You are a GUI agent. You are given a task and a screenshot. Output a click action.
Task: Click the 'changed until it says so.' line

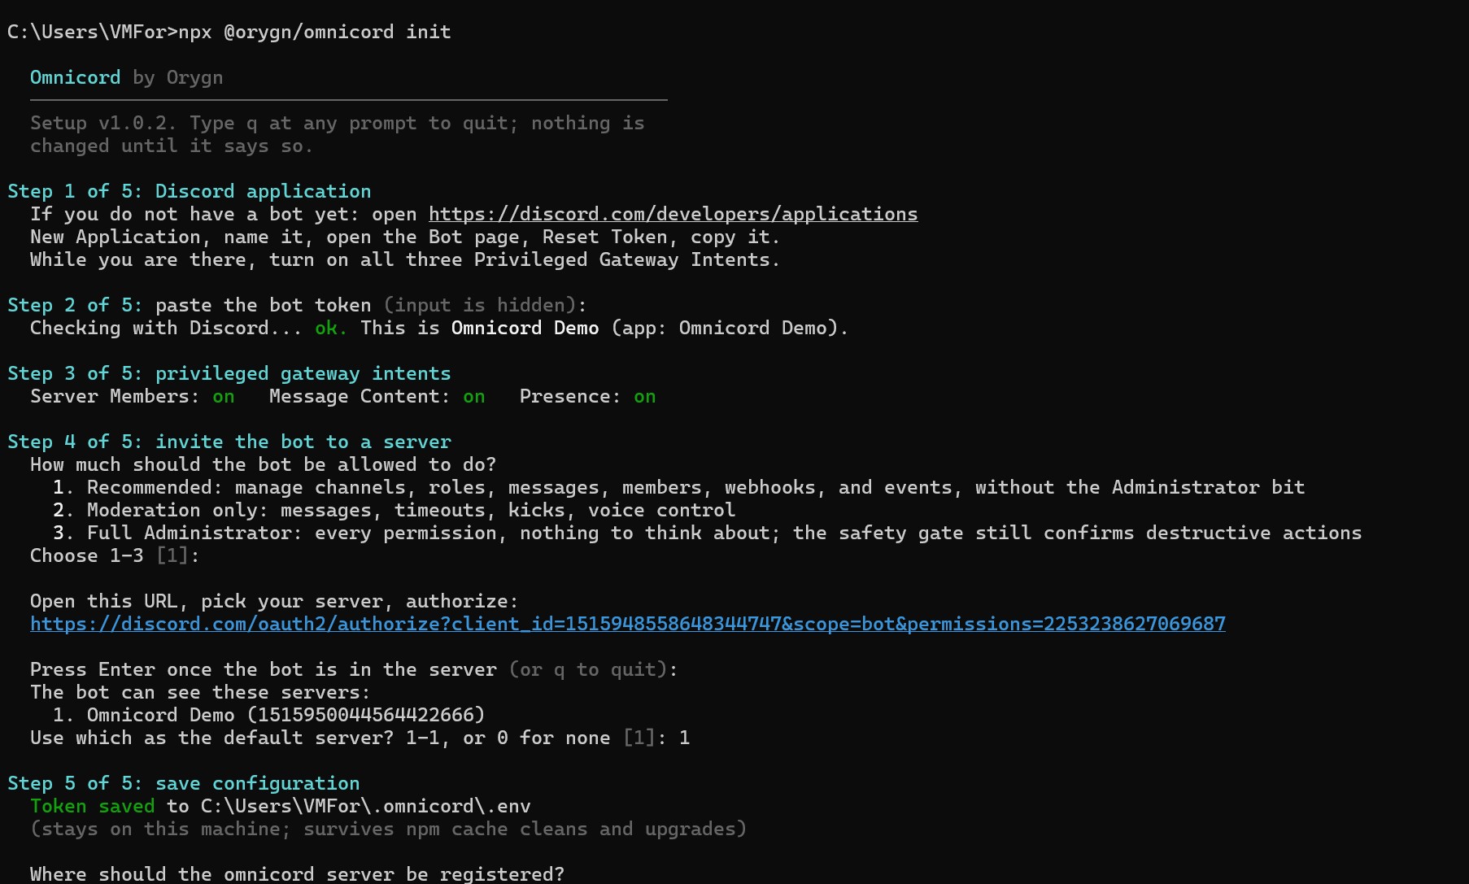[172, 146]
